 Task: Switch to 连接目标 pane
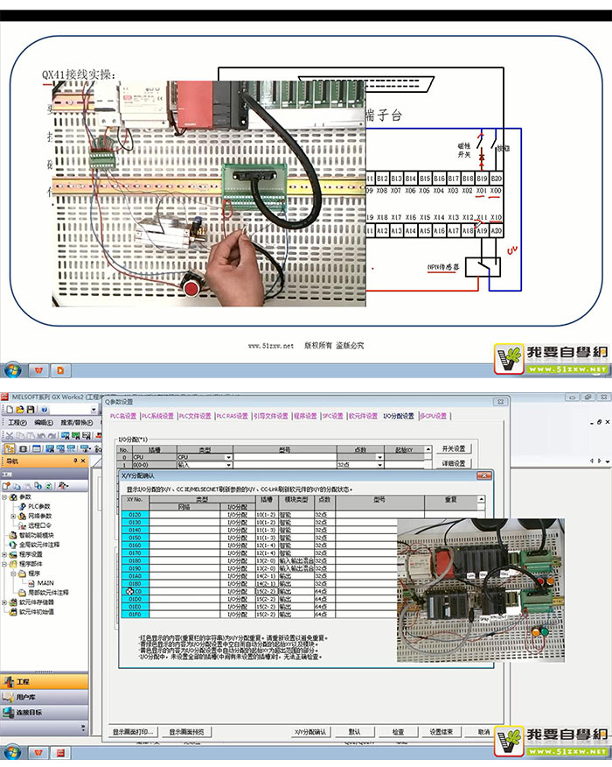coord(44,712)
